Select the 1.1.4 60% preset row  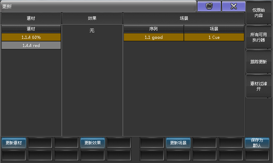[31, 37]
